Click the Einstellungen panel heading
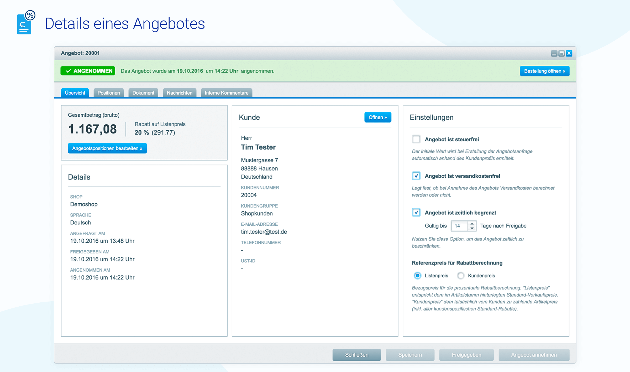The height and width of the screenshot is (372, 630). coord(432,117)
